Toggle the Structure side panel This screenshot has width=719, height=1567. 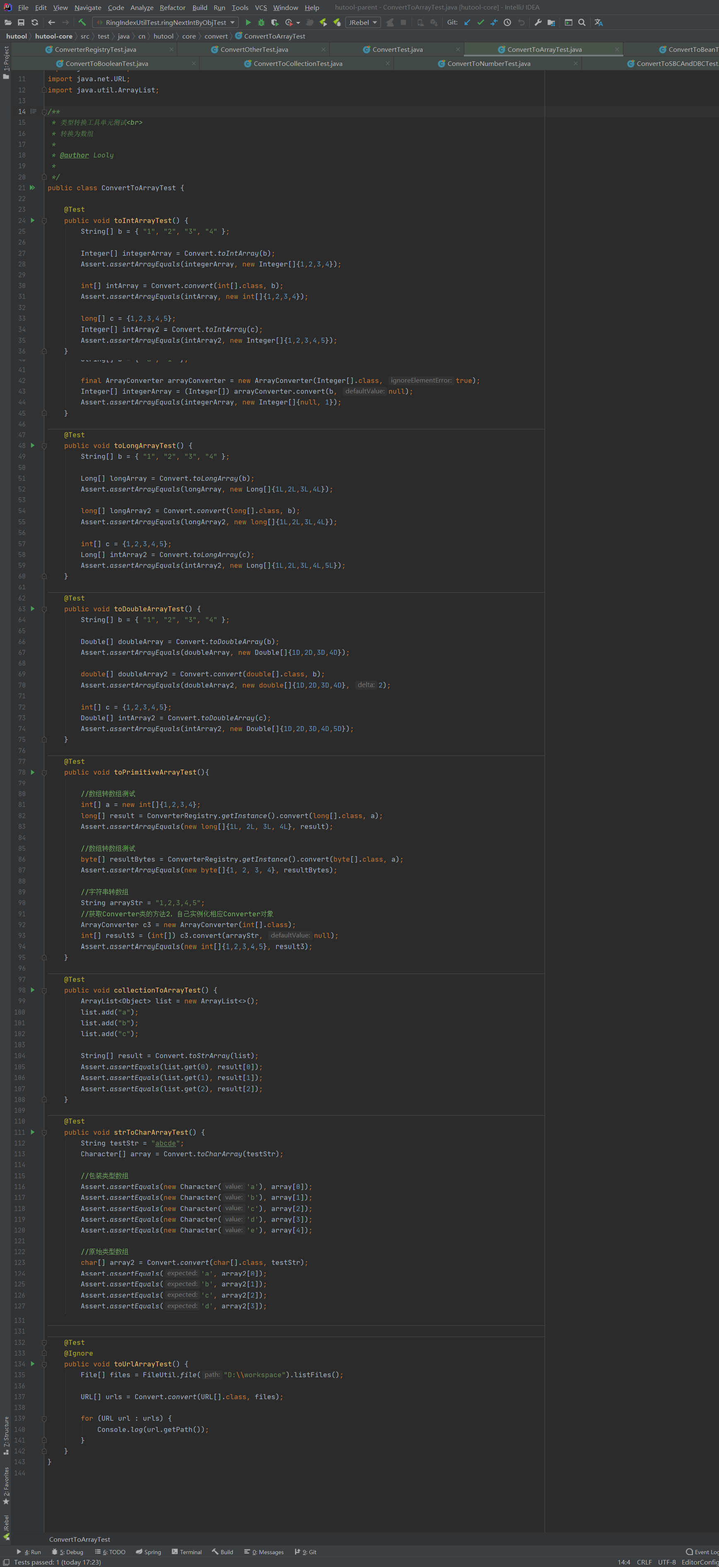click(6, 1436)
